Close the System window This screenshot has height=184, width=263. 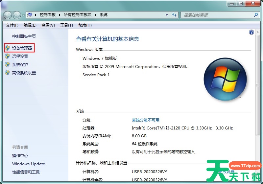tap(253, 3)
